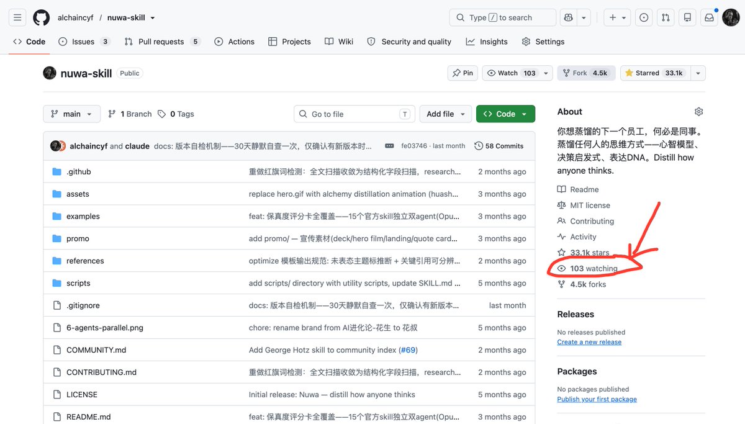
Task: Open the scripts folder
Action: click(x=78, y=283)
